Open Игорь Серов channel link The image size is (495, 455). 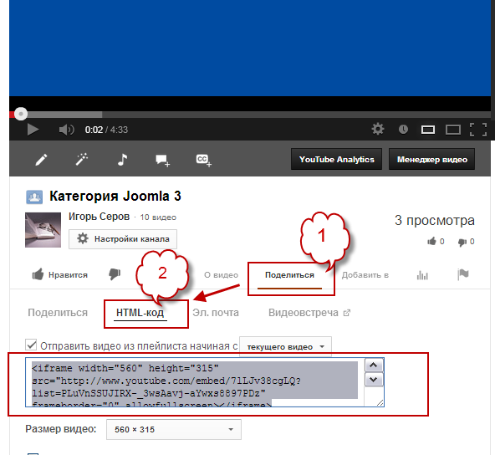pos(100,217)
